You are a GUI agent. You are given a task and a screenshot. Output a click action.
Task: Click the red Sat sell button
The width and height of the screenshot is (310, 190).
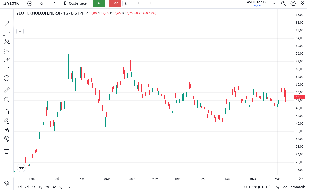point(115,3)
